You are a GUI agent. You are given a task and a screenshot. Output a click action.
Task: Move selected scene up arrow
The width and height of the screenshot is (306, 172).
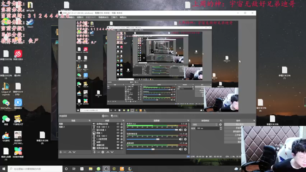click(x=70, y=152)
